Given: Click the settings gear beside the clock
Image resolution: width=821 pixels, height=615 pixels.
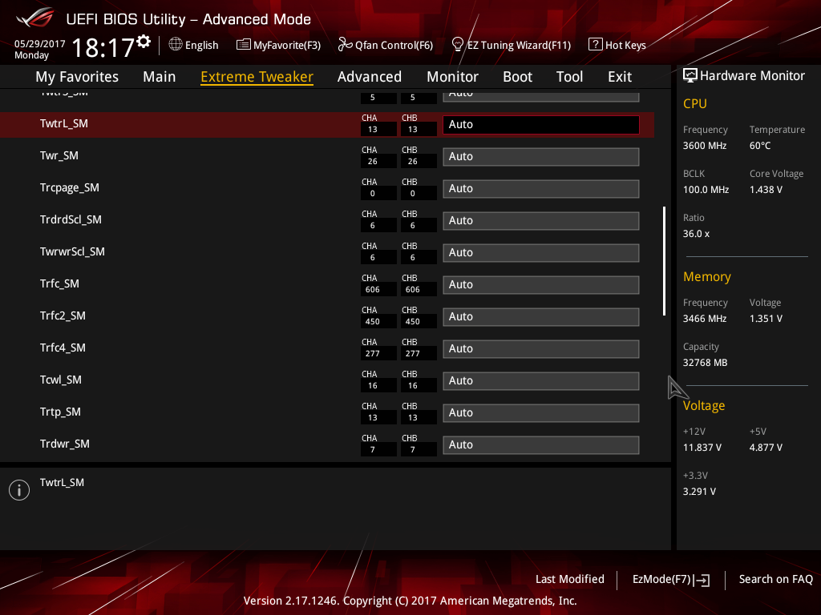Looking at the screenshot, I should 144,41.
